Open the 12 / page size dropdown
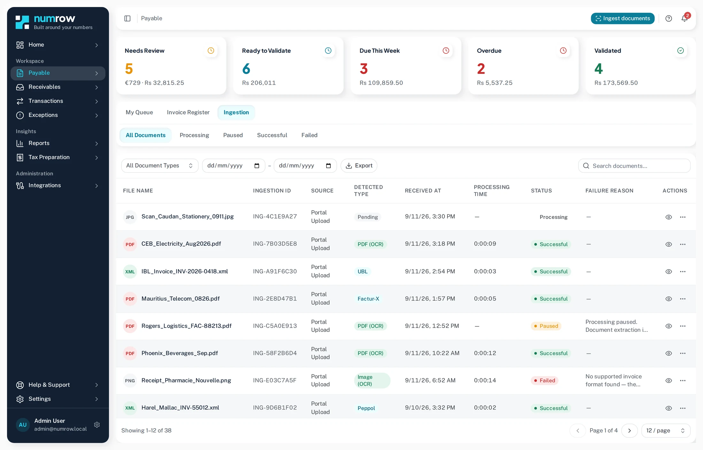This screenshot has width=703, height=450. (x=666, y=431)
